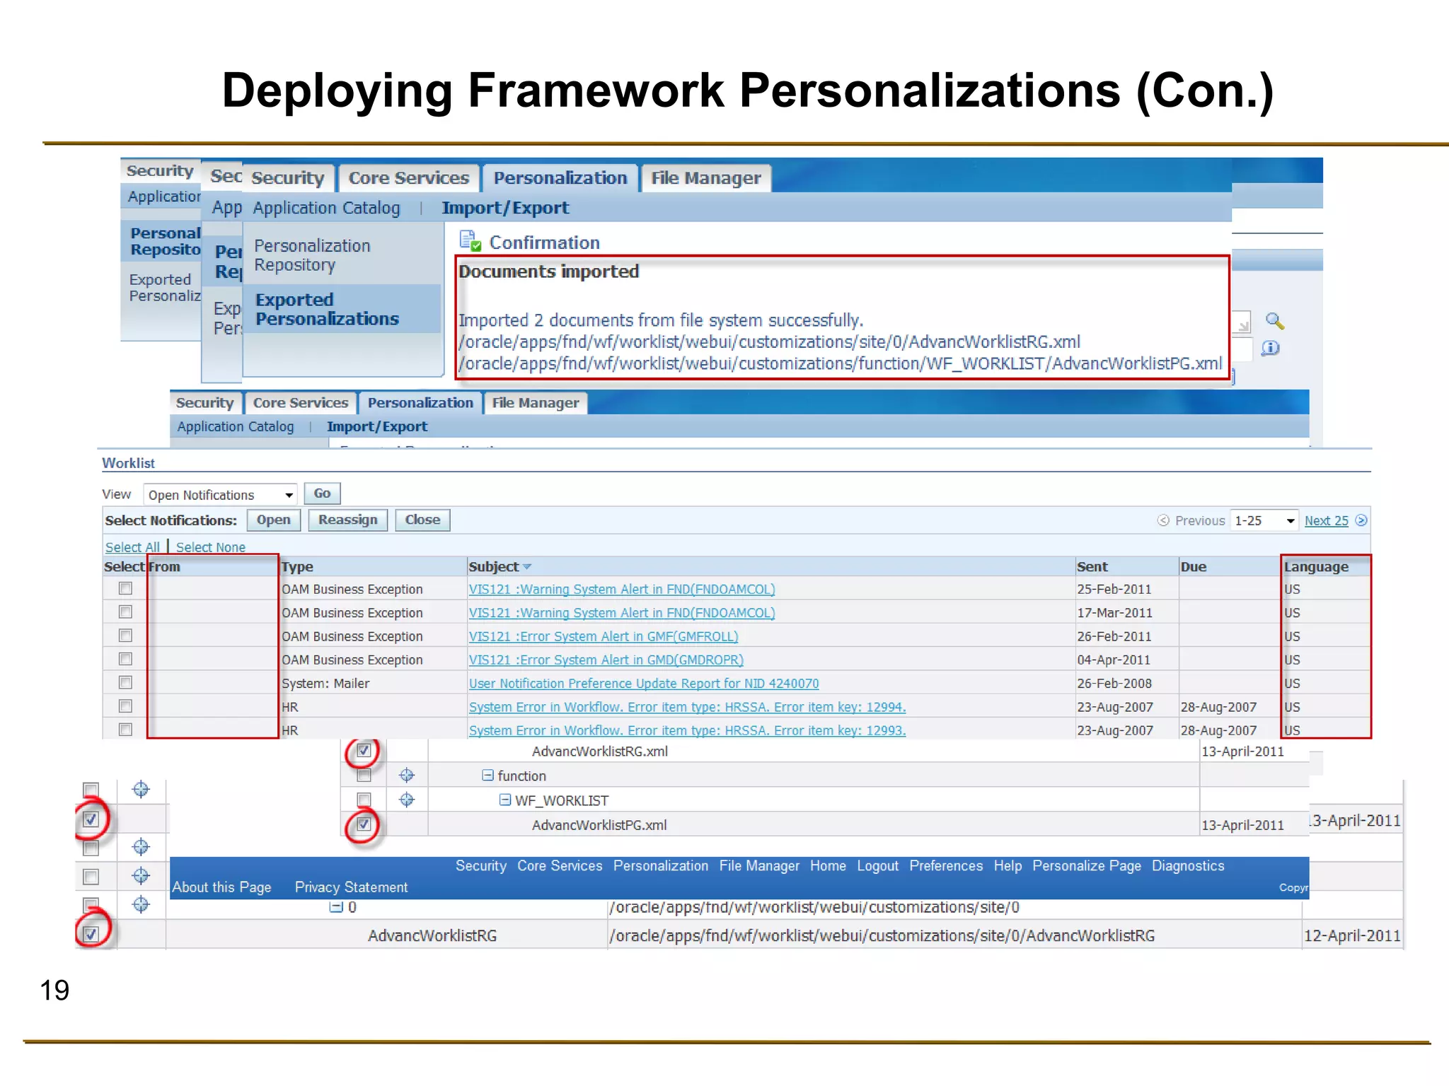Screen dimensions: 1449x1086
Task: Toggle the WF_WORKLIST row checkbox
Action: (364, 800)
